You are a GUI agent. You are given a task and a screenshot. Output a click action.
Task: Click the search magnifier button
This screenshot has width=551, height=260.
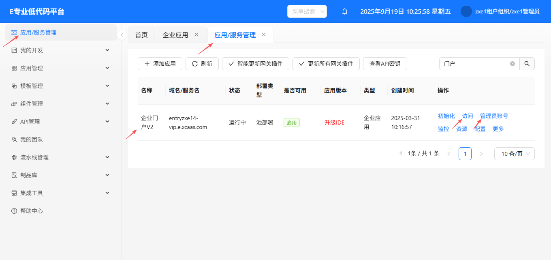[527, 64]
